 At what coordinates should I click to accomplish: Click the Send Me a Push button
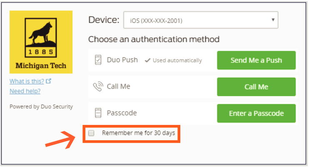point(256,60)
